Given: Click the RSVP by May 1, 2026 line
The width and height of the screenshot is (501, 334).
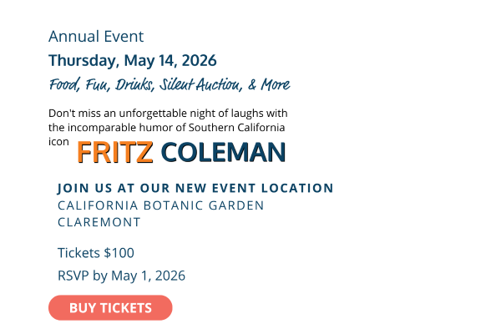Looking at the screenshot, I should (x=121, y=276).
